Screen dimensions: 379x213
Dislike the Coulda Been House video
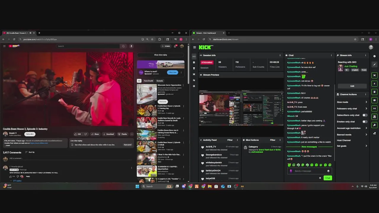pos(86,134)
